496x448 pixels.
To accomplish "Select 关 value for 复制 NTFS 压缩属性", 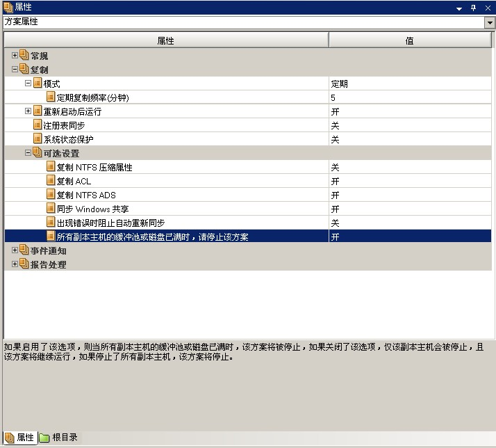I will tap(335, 168).
